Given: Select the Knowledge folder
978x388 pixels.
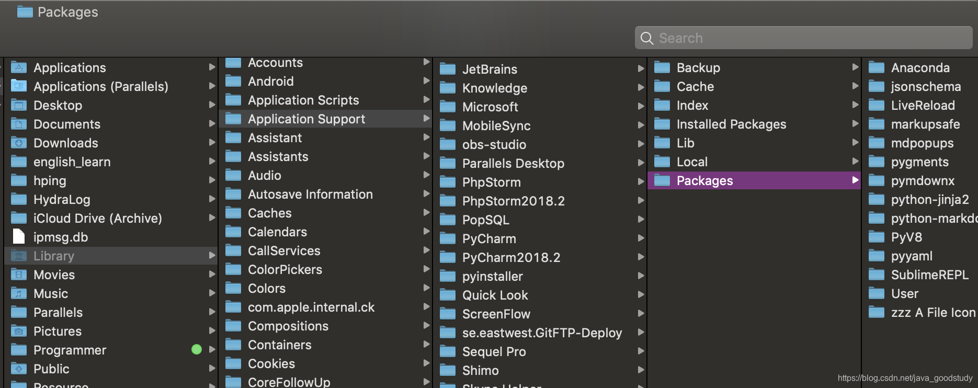Looking at the screenshot, I should coord(540,88).
